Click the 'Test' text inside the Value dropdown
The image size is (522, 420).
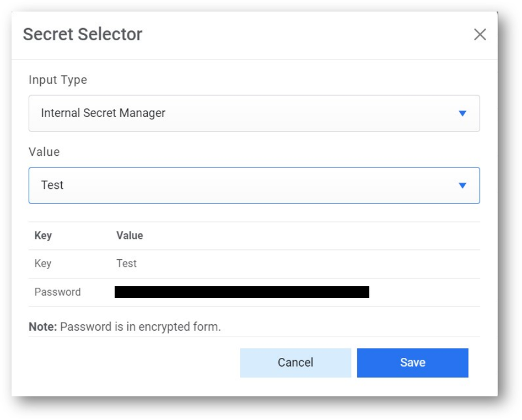pos(52,186)
